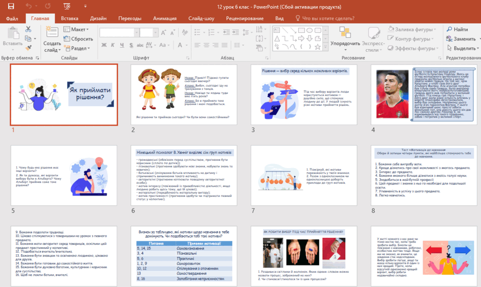Click the Упорядочить arrange button
Screen dimensions: 481x287
[345, 39]
